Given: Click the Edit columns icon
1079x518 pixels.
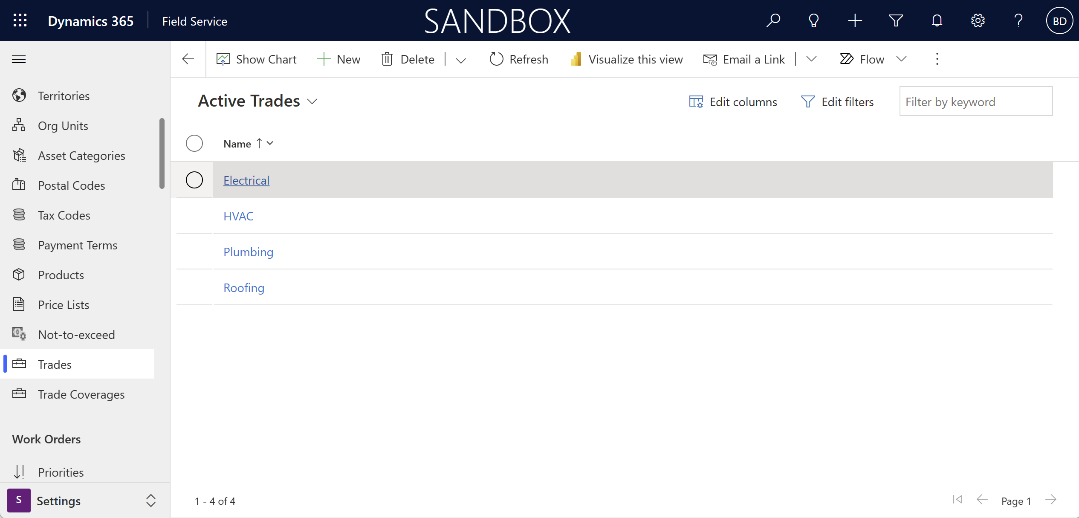Looking at the screenshot, I should (697, 101).
